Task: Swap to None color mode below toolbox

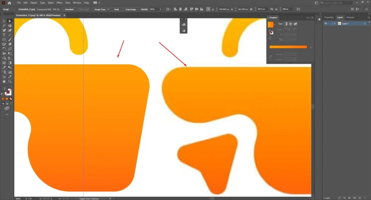Action: click(11, 99)
